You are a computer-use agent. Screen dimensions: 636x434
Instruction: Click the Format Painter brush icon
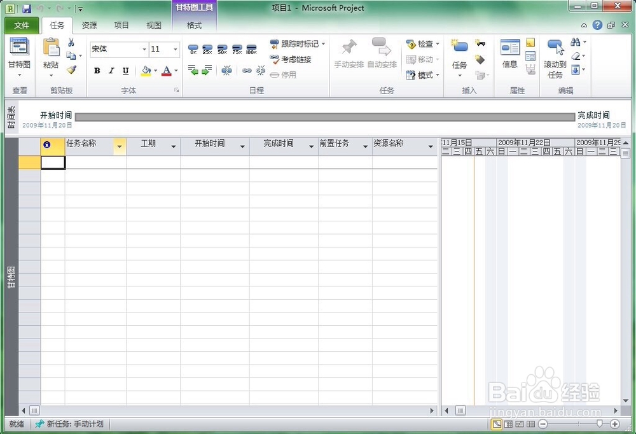coord(72,70)
